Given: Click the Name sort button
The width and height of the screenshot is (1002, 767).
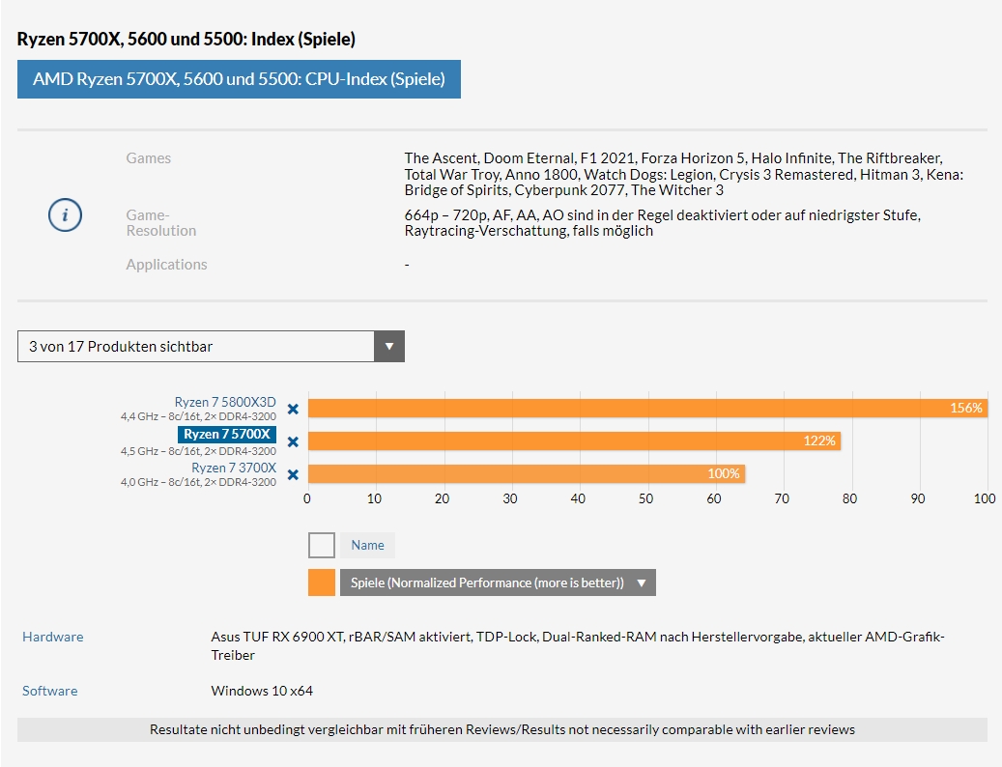Looking at the screenshot, I should pos(367,545).
